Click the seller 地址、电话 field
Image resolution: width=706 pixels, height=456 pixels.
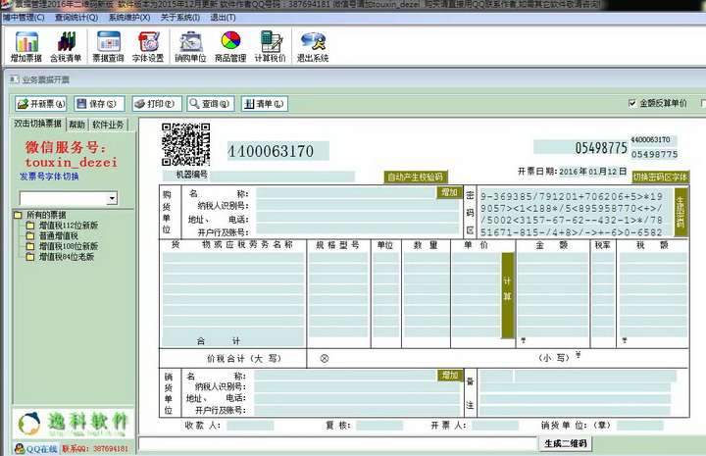[x=357, y=399]
